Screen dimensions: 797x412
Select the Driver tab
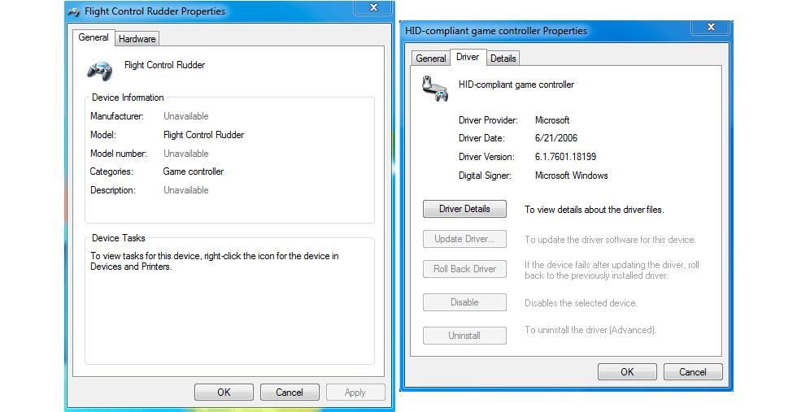tap(468, 57)
